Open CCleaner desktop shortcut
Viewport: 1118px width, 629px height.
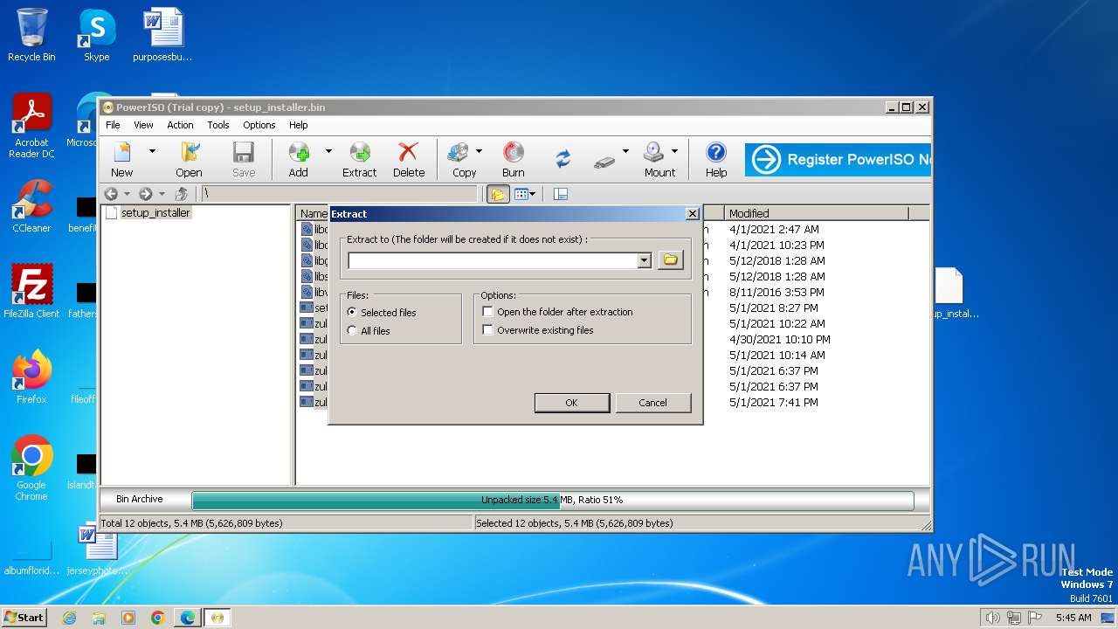click(x=31, y=206)
